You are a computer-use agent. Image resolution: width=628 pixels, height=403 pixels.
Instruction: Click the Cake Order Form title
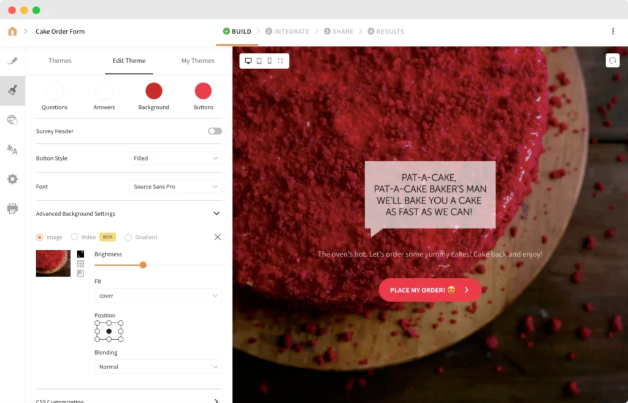click(x=60, y=31)
